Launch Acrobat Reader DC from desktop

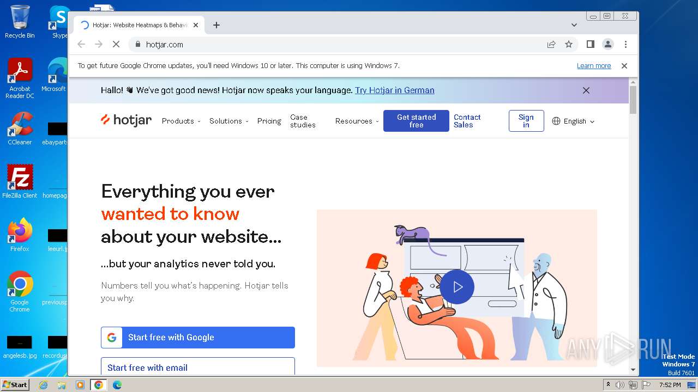pos(21,78)
